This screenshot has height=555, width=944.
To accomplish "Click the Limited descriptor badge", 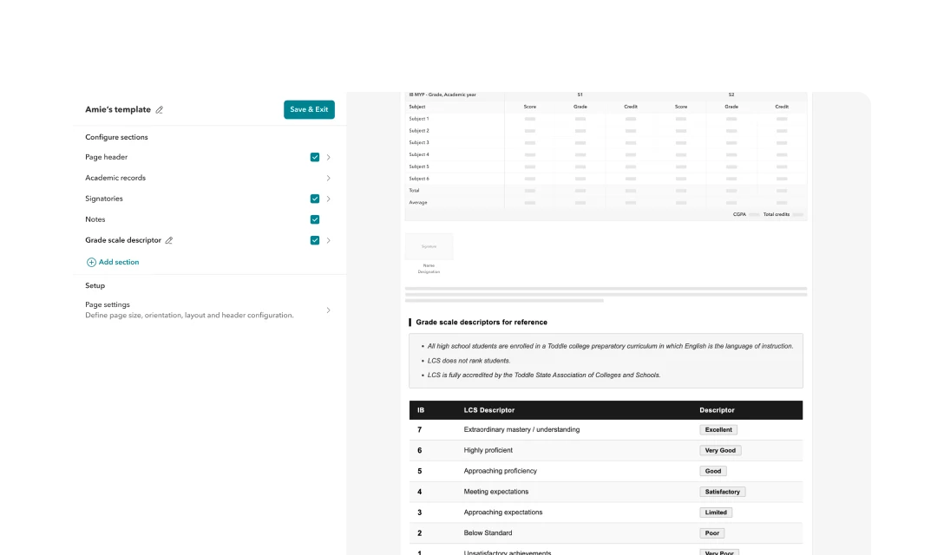I will pos(716,513).
